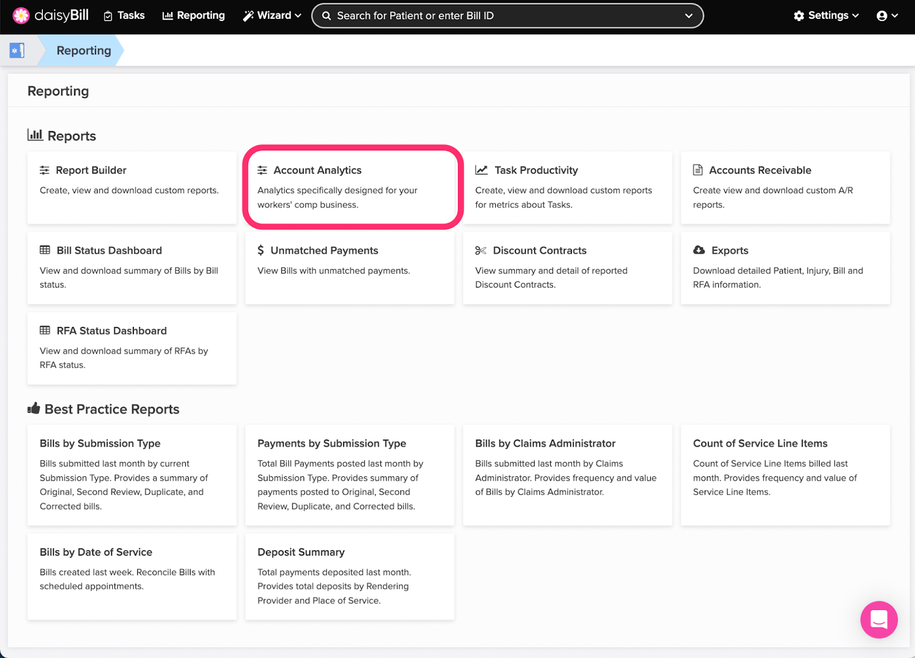Click the Wizard magic wand icon

pyautogui.click(x=248, y=16)
